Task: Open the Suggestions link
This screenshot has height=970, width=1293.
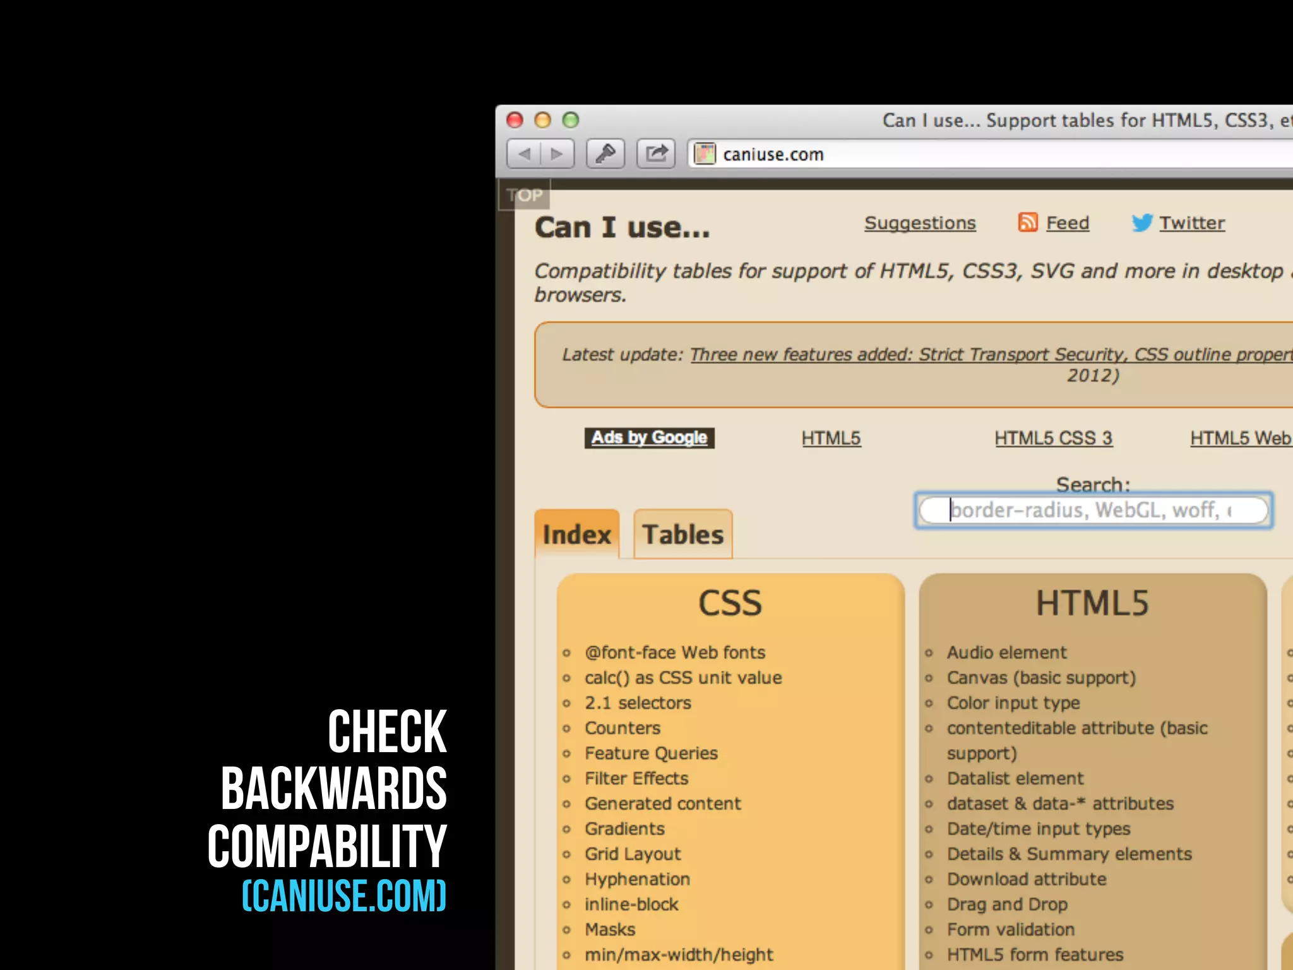Action: coord(920,223)
